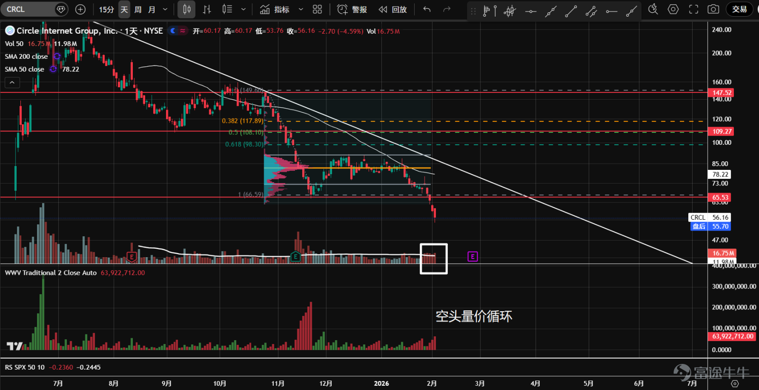
Task: Open time axis settings gear icon
Action: click(x=735, y=383)
